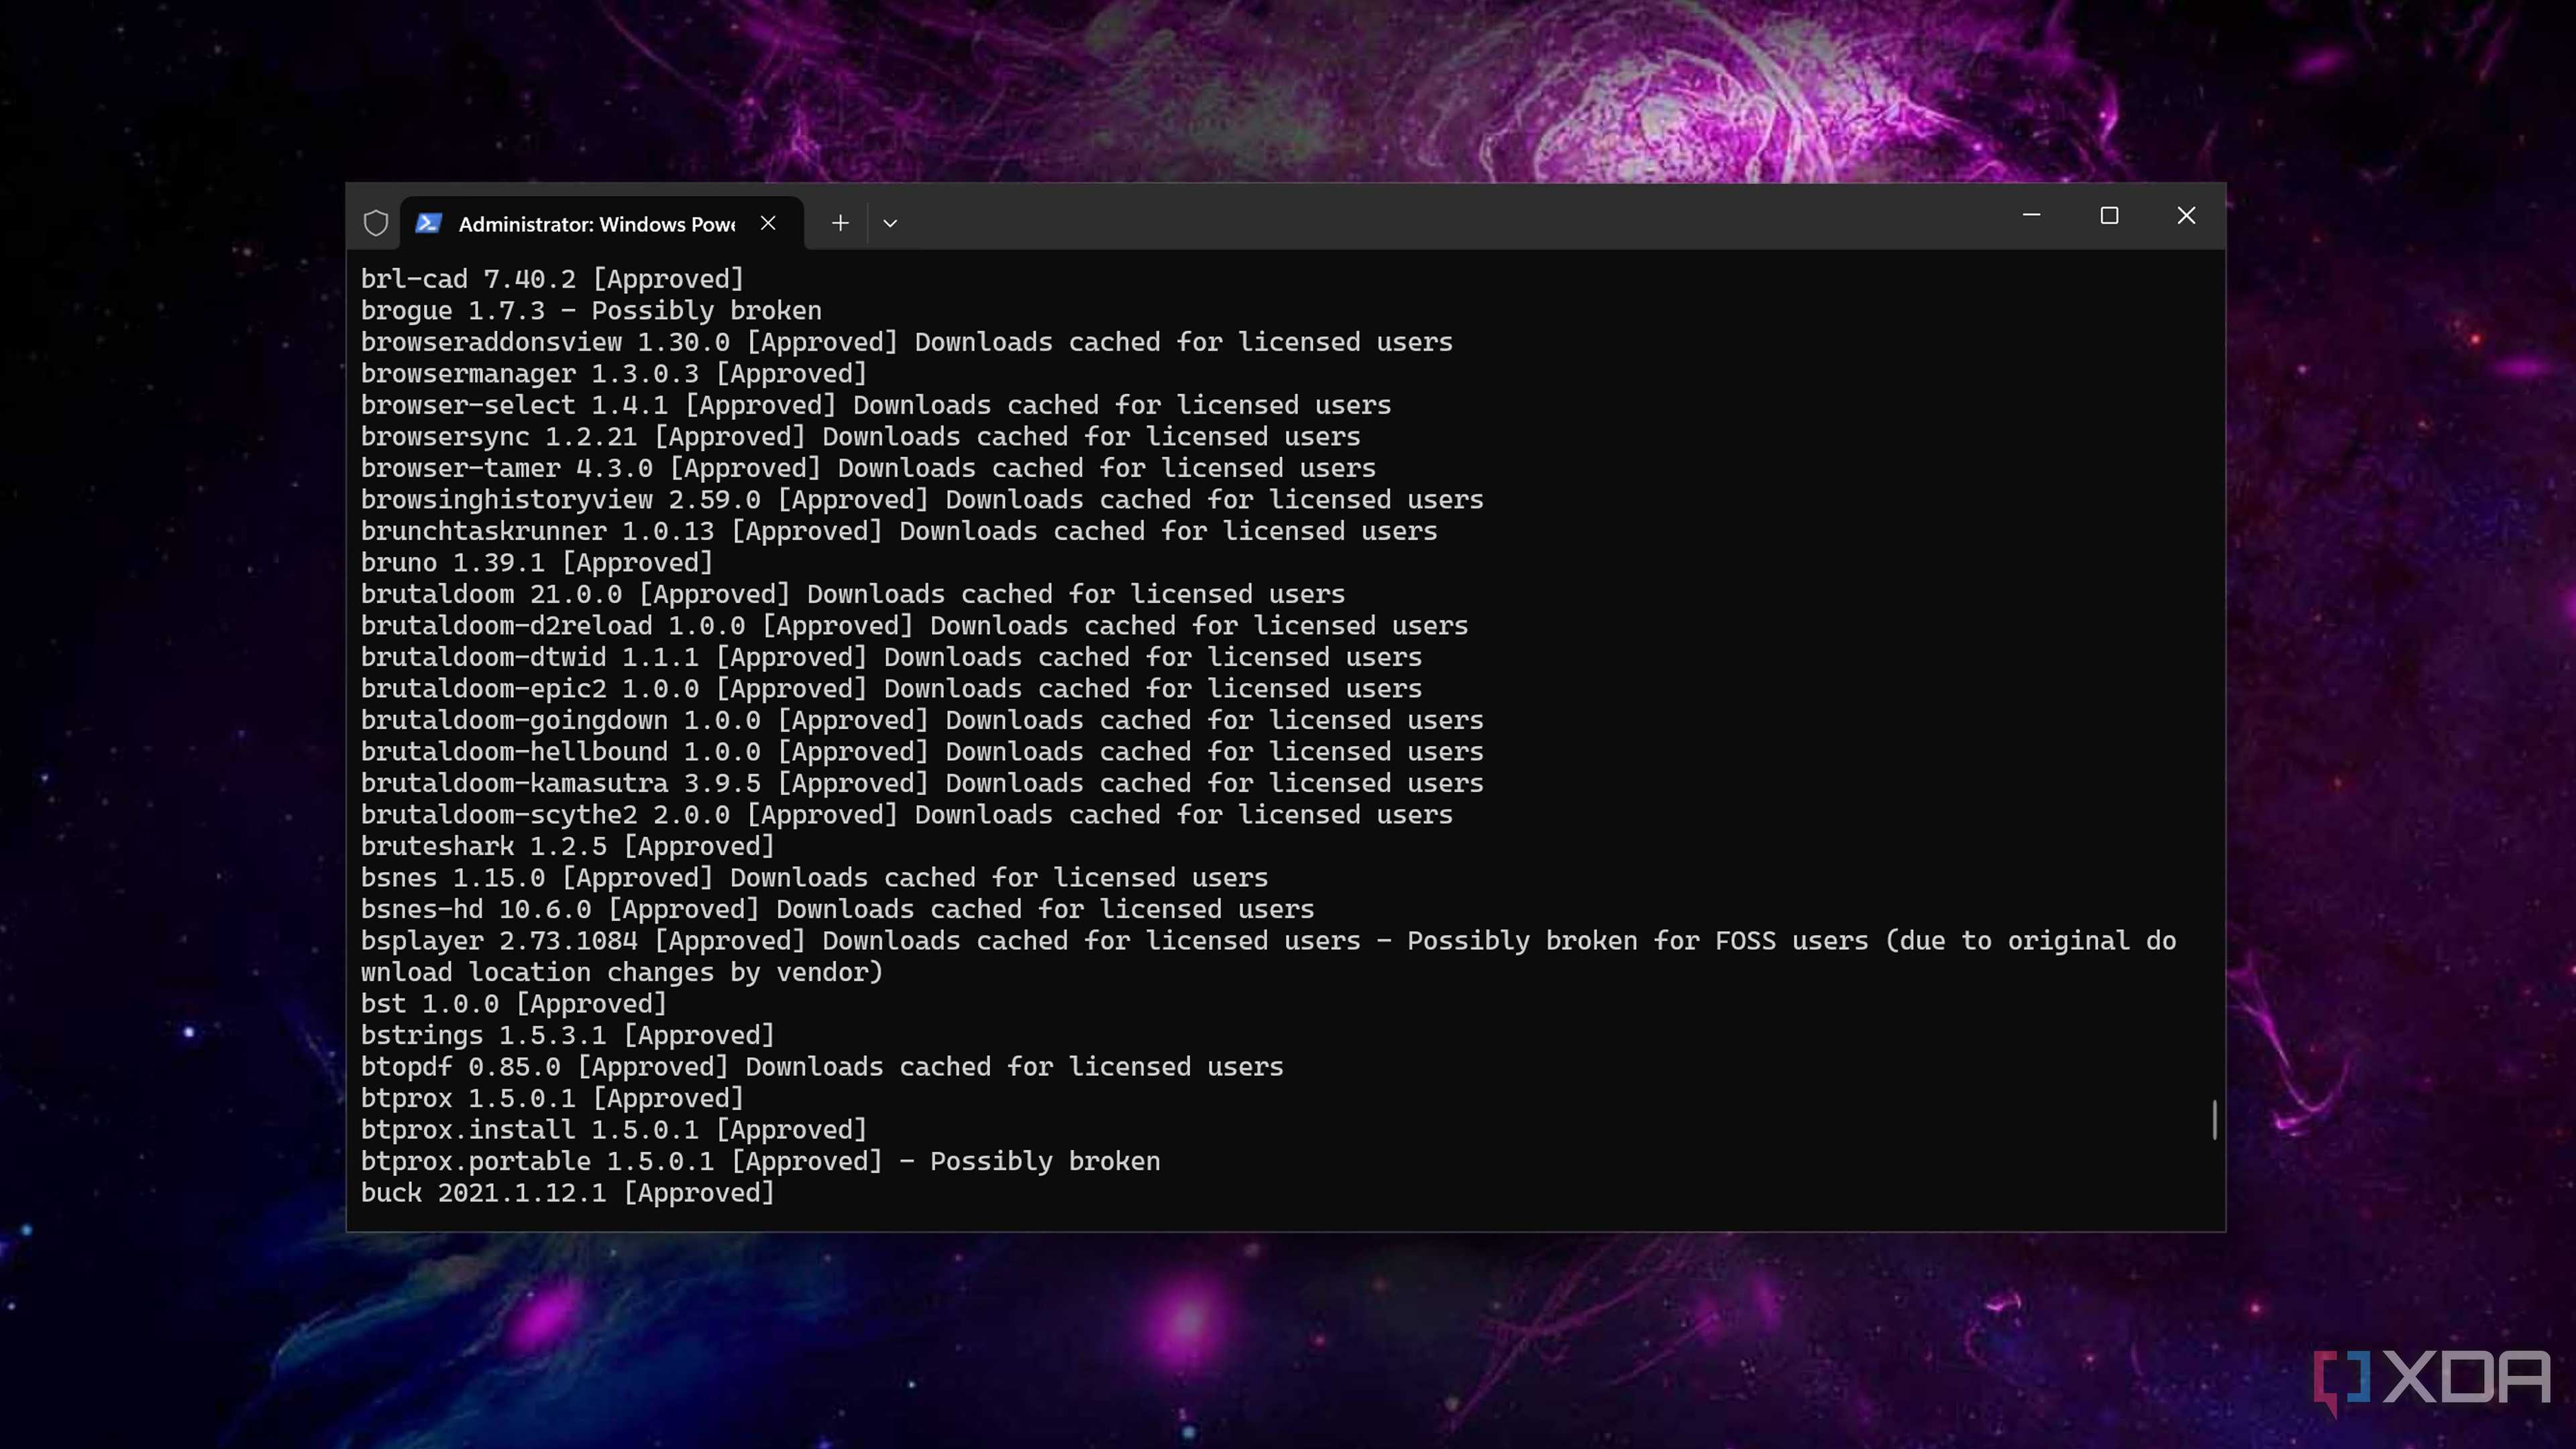Click the btprox.install 1.5.0.1 line
The width and height of the screenshot is (2576, 1449).
tap(613, 1130)
